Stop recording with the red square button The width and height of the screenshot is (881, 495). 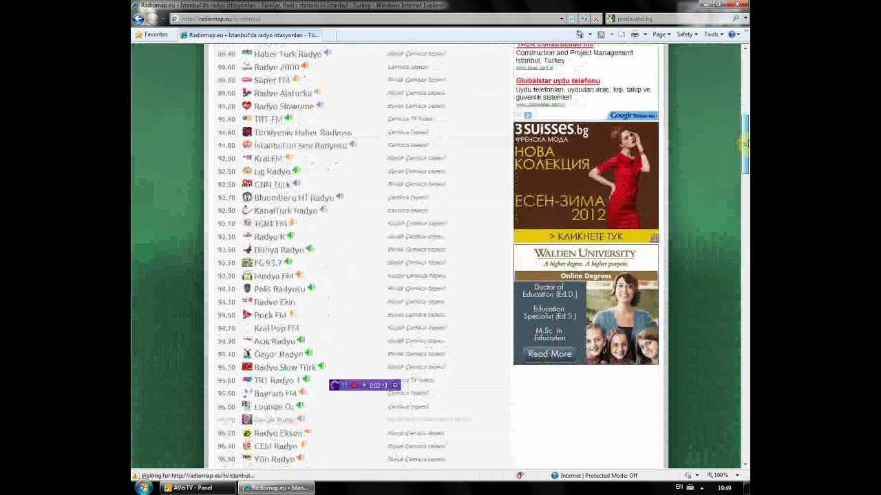tap(354, 385)
